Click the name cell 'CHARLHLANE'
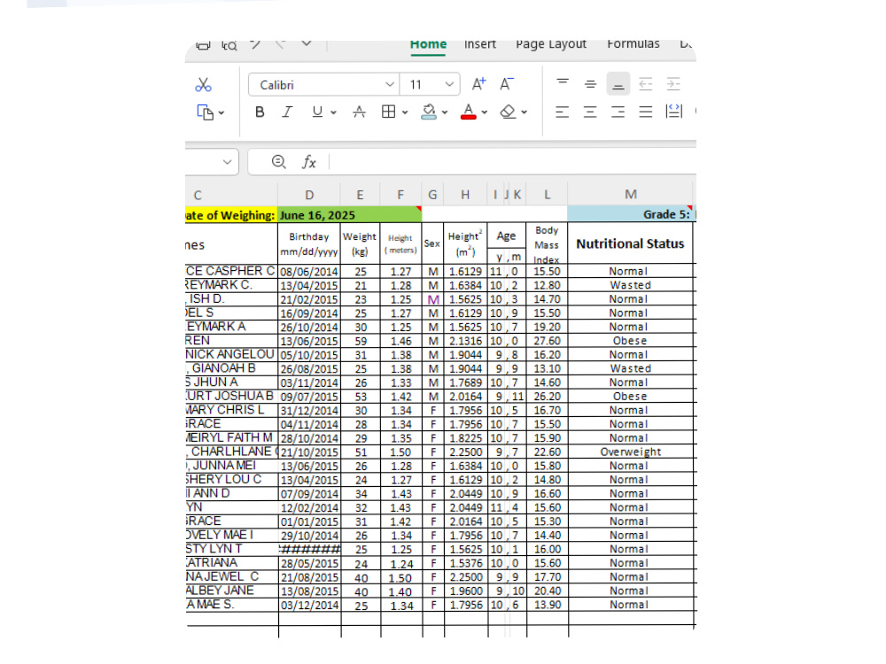886x664 pixels. coord(231,452)
